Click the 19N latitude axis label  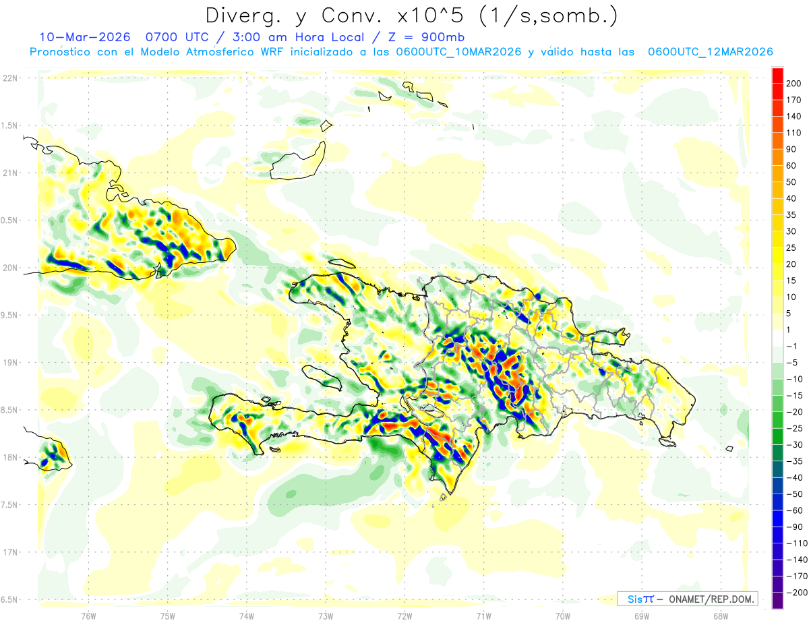(11, 362)
